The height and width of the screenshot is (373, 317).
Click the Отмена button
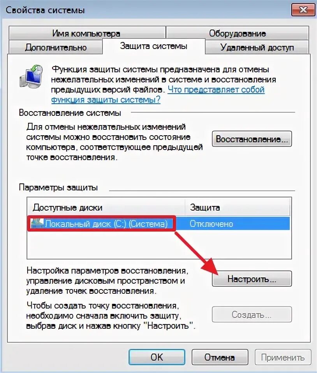(220, 357)
